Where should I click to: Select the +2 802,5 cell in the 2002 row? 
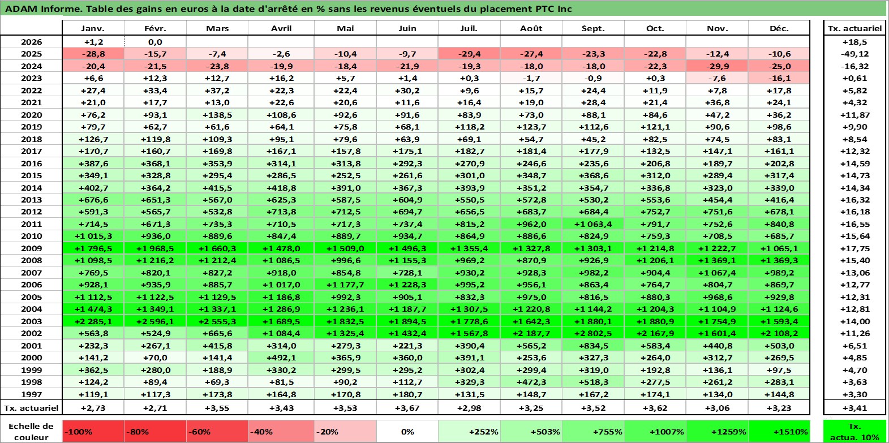593,333
